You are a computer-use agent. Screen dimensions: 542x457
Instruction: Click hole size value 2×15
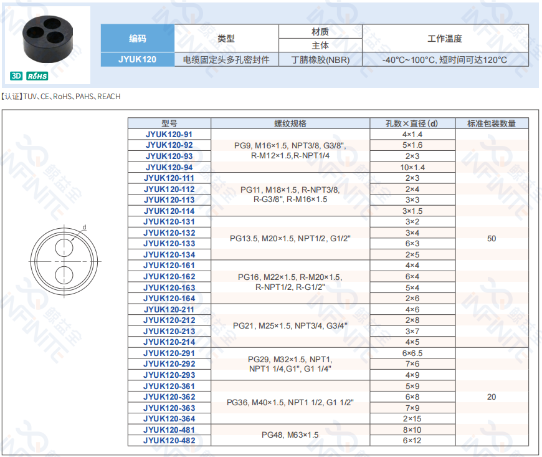pyautogui.click(x=412, y=418)
